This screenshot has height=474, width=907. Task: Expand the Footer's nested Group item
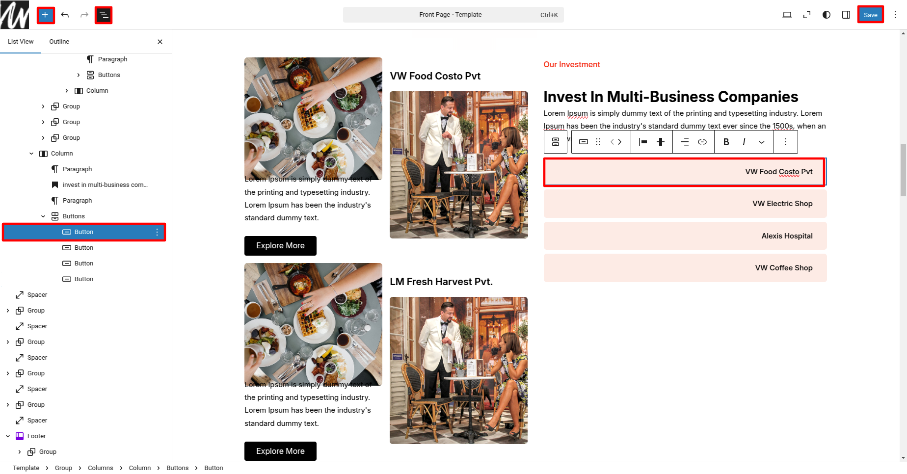click(x=20, y=452)
